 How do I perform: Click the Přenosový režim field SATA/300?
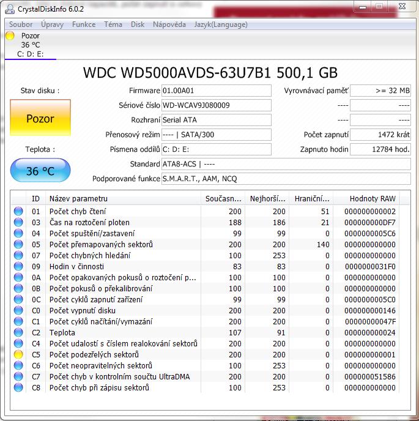point(217,135)
